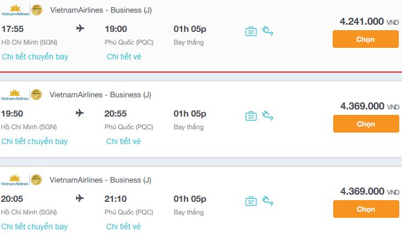Show Chi tiết chuyến bay for 19:50 flight
The image size is (402, 237).
(x=35, y=141)
